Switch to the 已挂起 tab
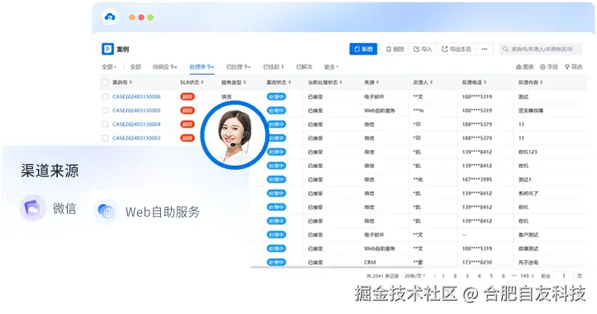Viewport: 597px width, 314px height. tap(273, 67)
